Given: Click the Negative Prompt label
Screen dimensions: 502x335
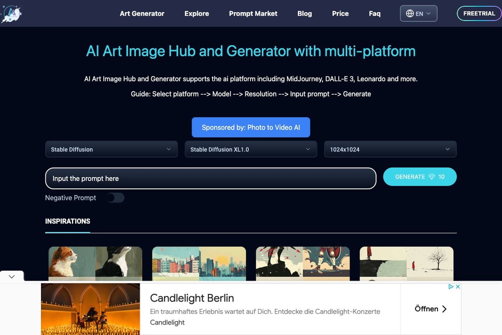Looking at the screenshot, I should point(71,198).
